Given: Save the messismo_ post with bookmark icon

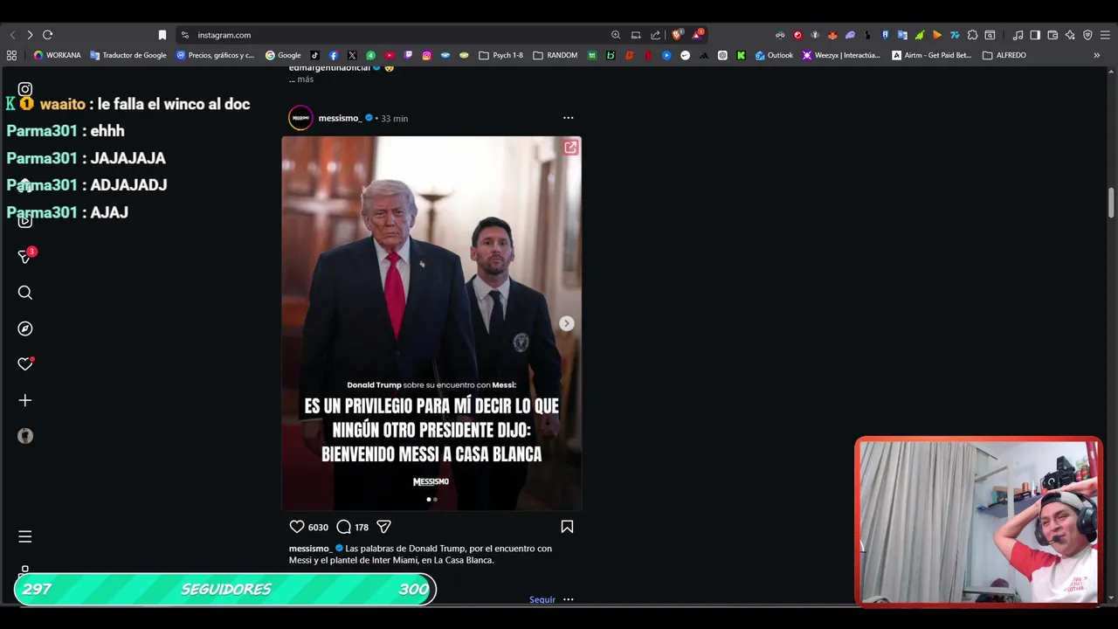Looking at the screenshot, I should tap(567, 527).
